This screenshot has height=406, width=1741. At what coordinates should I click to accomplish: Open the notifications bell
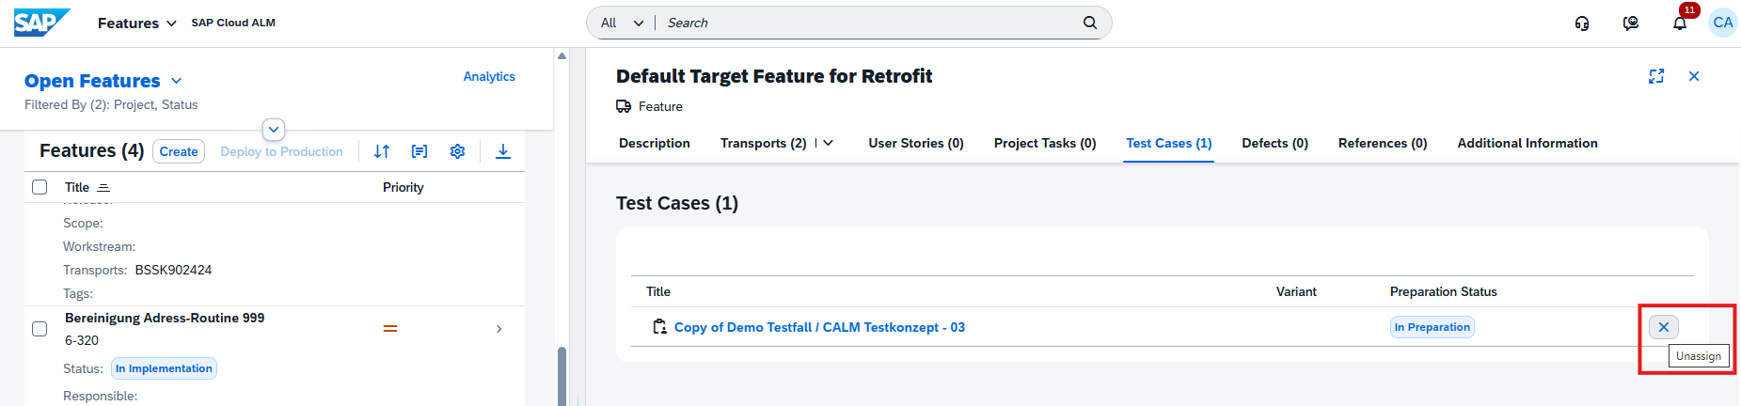click(1680, 23)
